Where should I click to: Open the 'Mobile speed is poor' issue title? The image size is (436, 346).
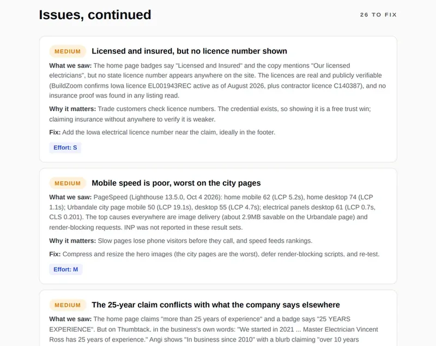(x=176, y=183)
